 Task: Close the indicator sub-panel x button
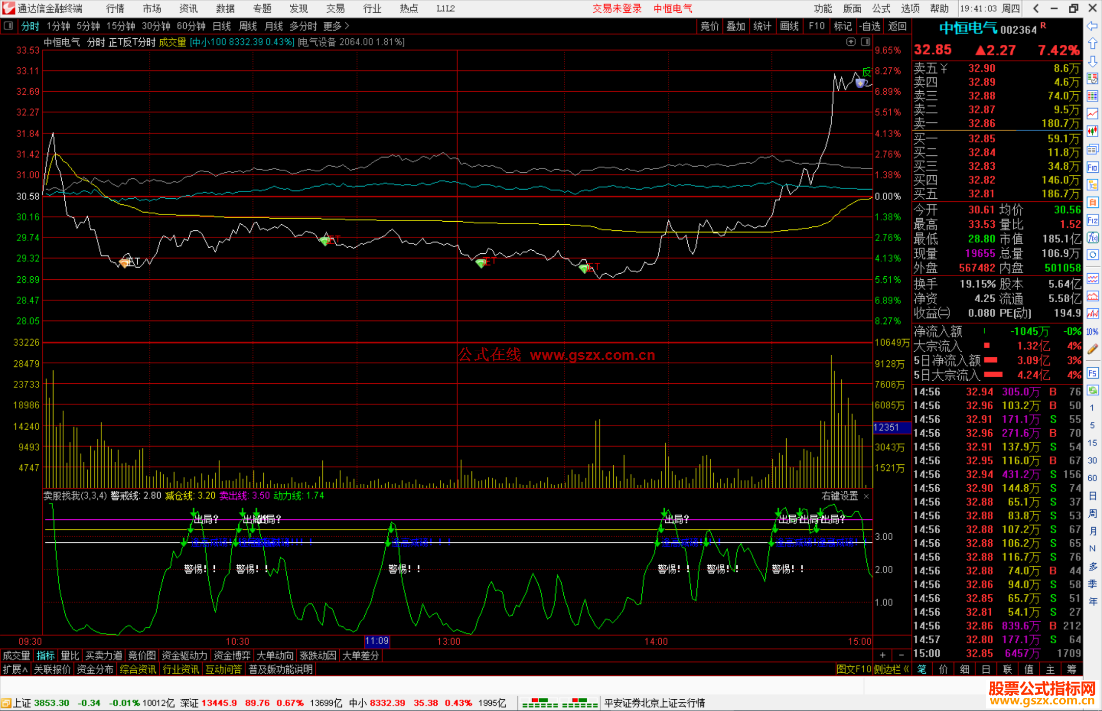(866, 496)
